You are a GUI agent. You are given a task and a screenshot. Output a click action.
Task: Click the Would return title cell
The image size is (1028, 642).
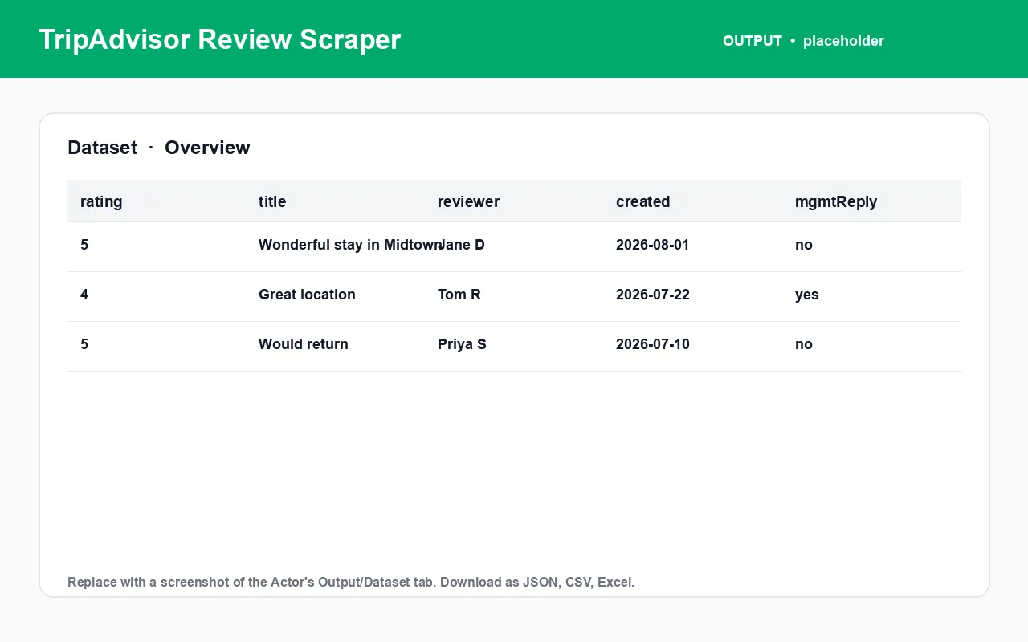[304, 344]
